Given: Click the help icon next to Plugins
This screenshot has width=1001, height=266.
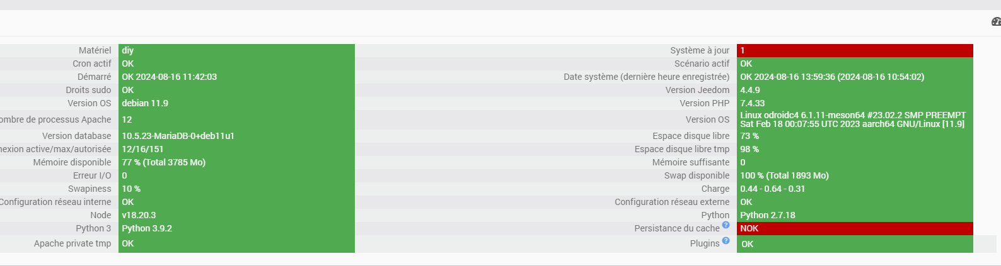Looking at the screenshot, I should point(726,240).
